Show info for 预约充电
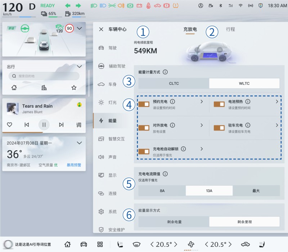 pyautogui.click(x=172, y=102)
